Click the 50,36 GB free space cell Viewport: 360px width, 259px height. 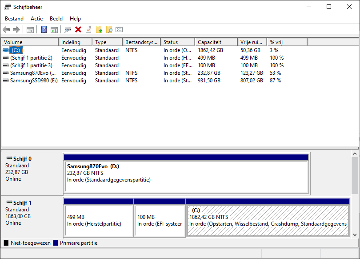pos(250,50)
